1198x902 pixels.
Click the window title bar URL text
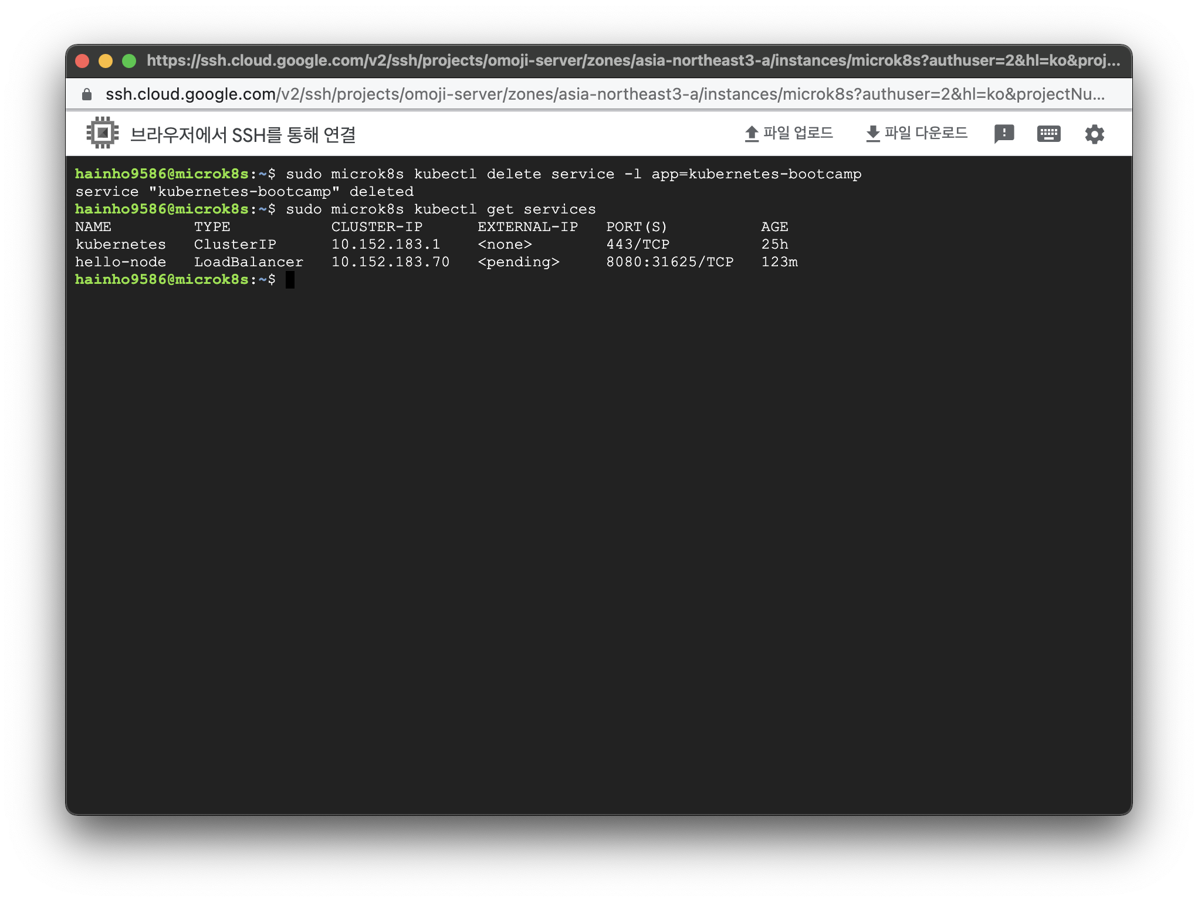click(632, 61)
